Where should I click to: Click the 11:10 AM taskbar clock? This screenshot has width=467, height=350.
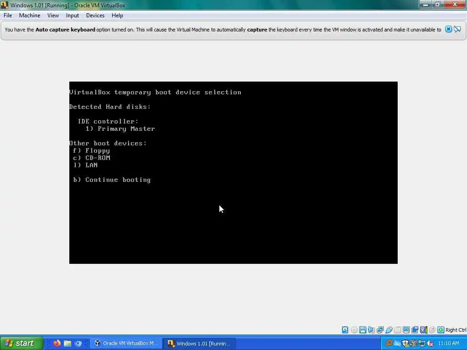[x=449, y=344]
